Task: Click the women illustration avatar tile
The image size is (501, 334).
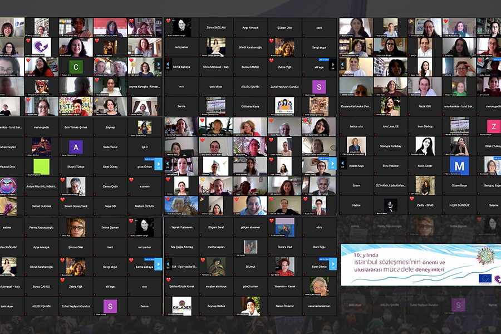Action: [284, 104]
